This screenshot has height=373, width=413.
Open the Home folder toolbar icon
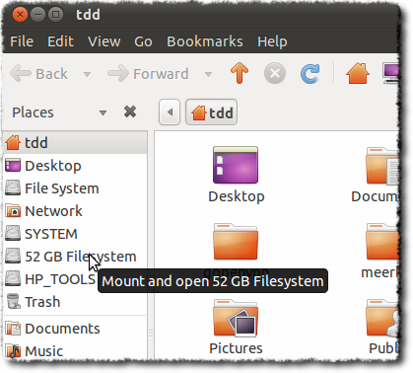(358, 73)
